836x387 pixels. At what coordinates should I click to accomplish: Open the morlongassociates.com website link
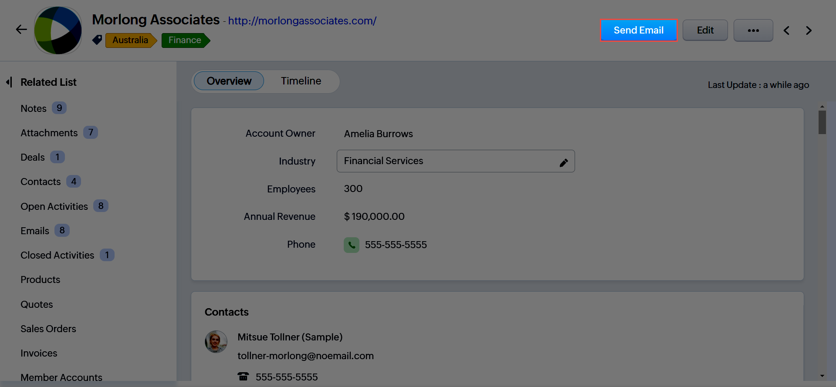click(302, 21)
